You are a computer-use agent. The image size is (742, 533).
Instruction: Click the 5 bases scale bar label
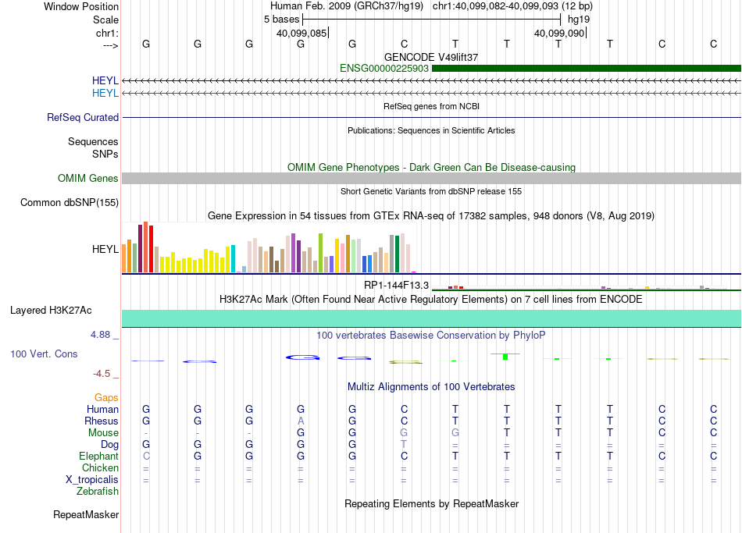click(x=281, y=20)
